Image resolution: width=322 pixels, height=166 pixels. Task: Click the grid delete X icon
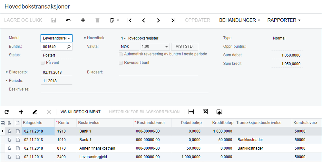click(49, 112)
